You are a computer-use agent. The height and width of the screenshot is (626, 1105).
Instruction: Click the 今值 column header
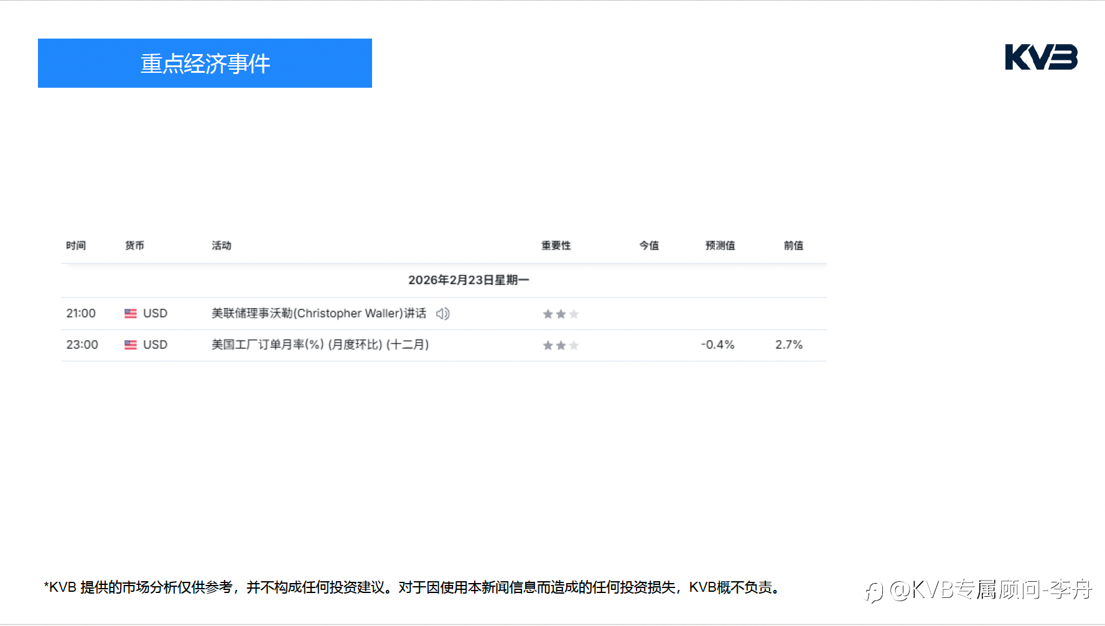pyautogui.click(x=649, y=246)
